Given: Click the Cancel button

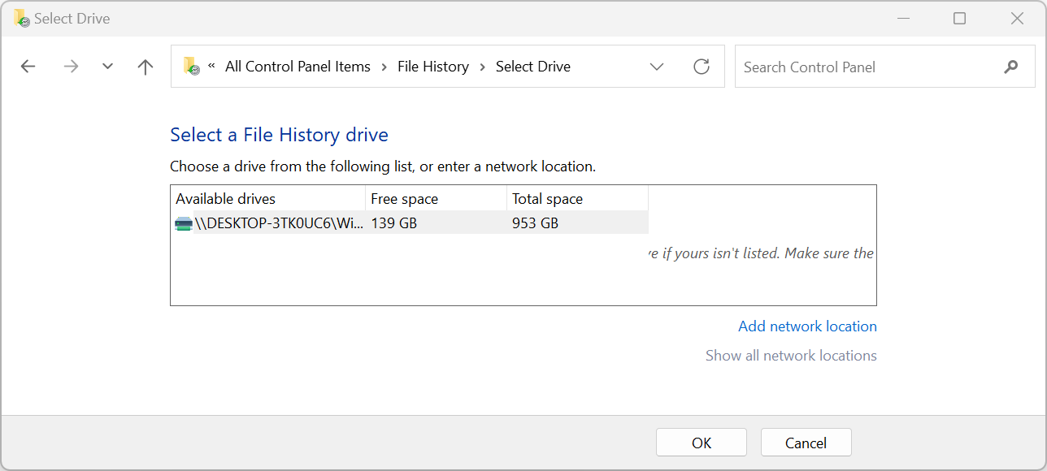Looking at the screenshot, I should point(806,443).
